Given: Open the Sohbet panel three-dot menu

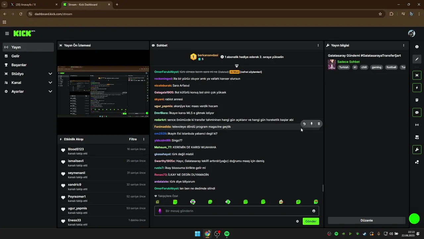Looking at the screenshot, I should 318,45.
